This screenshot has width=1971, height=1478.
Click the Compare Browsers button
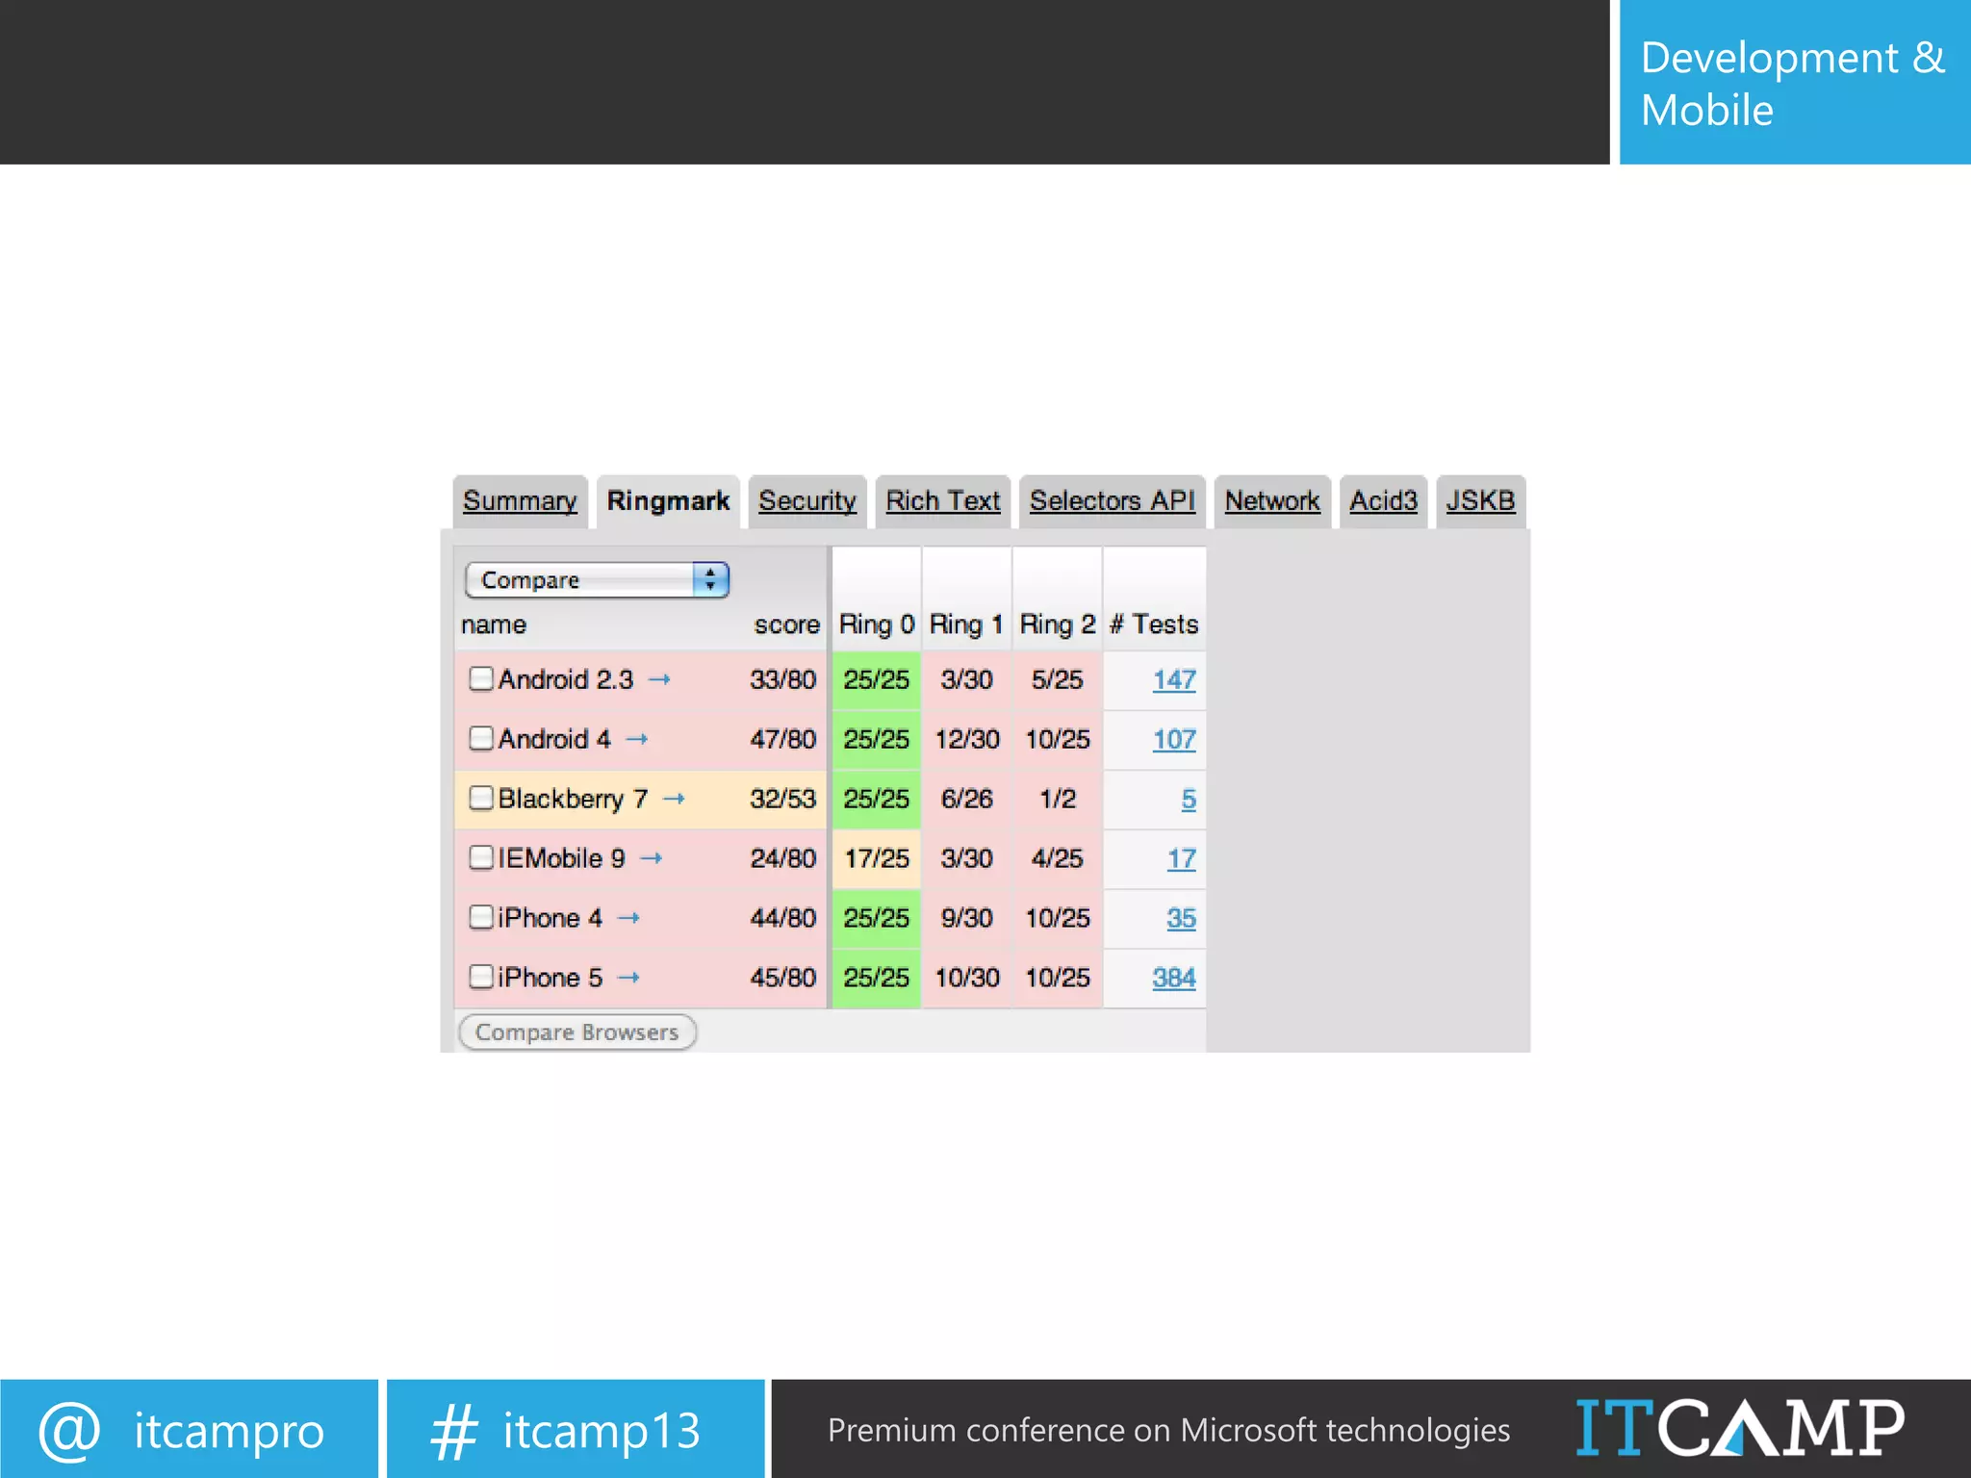click(577, 1032)
